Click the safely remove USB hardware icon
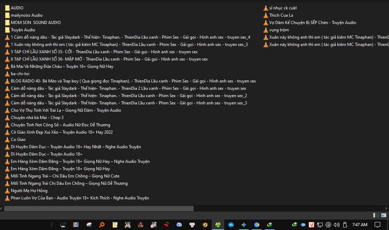 pos(345,224)
